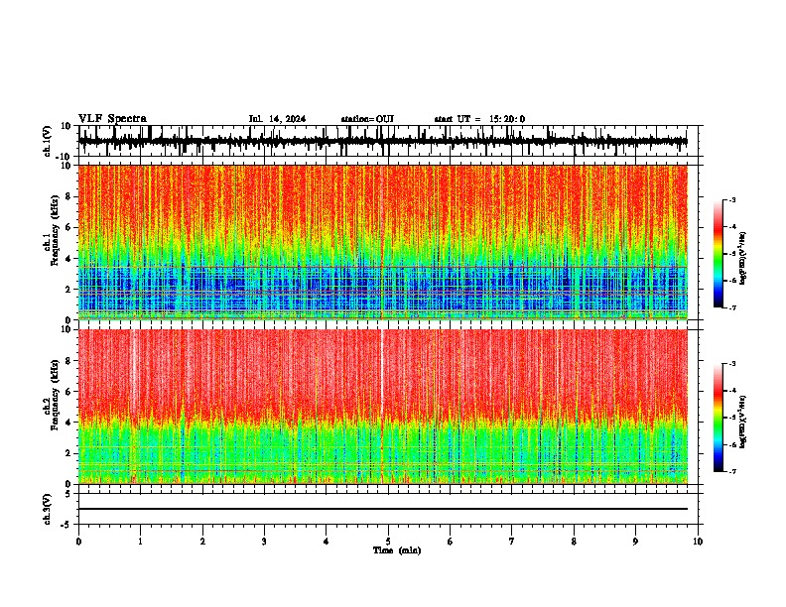Viewport: 786px width, 607px height.
Task: Click the "5" tick on ch.3(V) axis
Action: point(68,493)
